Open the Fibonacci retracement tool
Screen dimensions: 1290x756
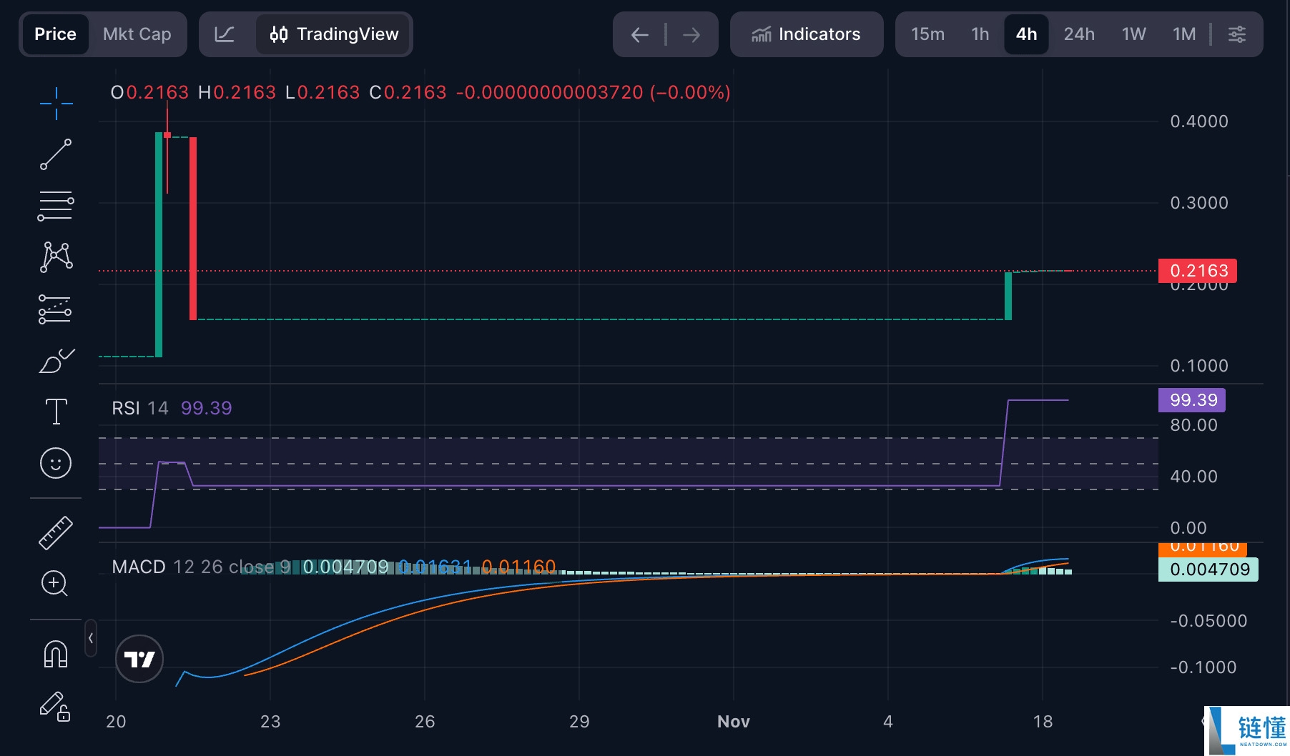pos(56,206)
